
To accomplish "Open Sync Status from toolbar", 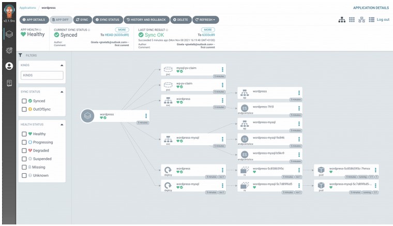I will [108, 20].
